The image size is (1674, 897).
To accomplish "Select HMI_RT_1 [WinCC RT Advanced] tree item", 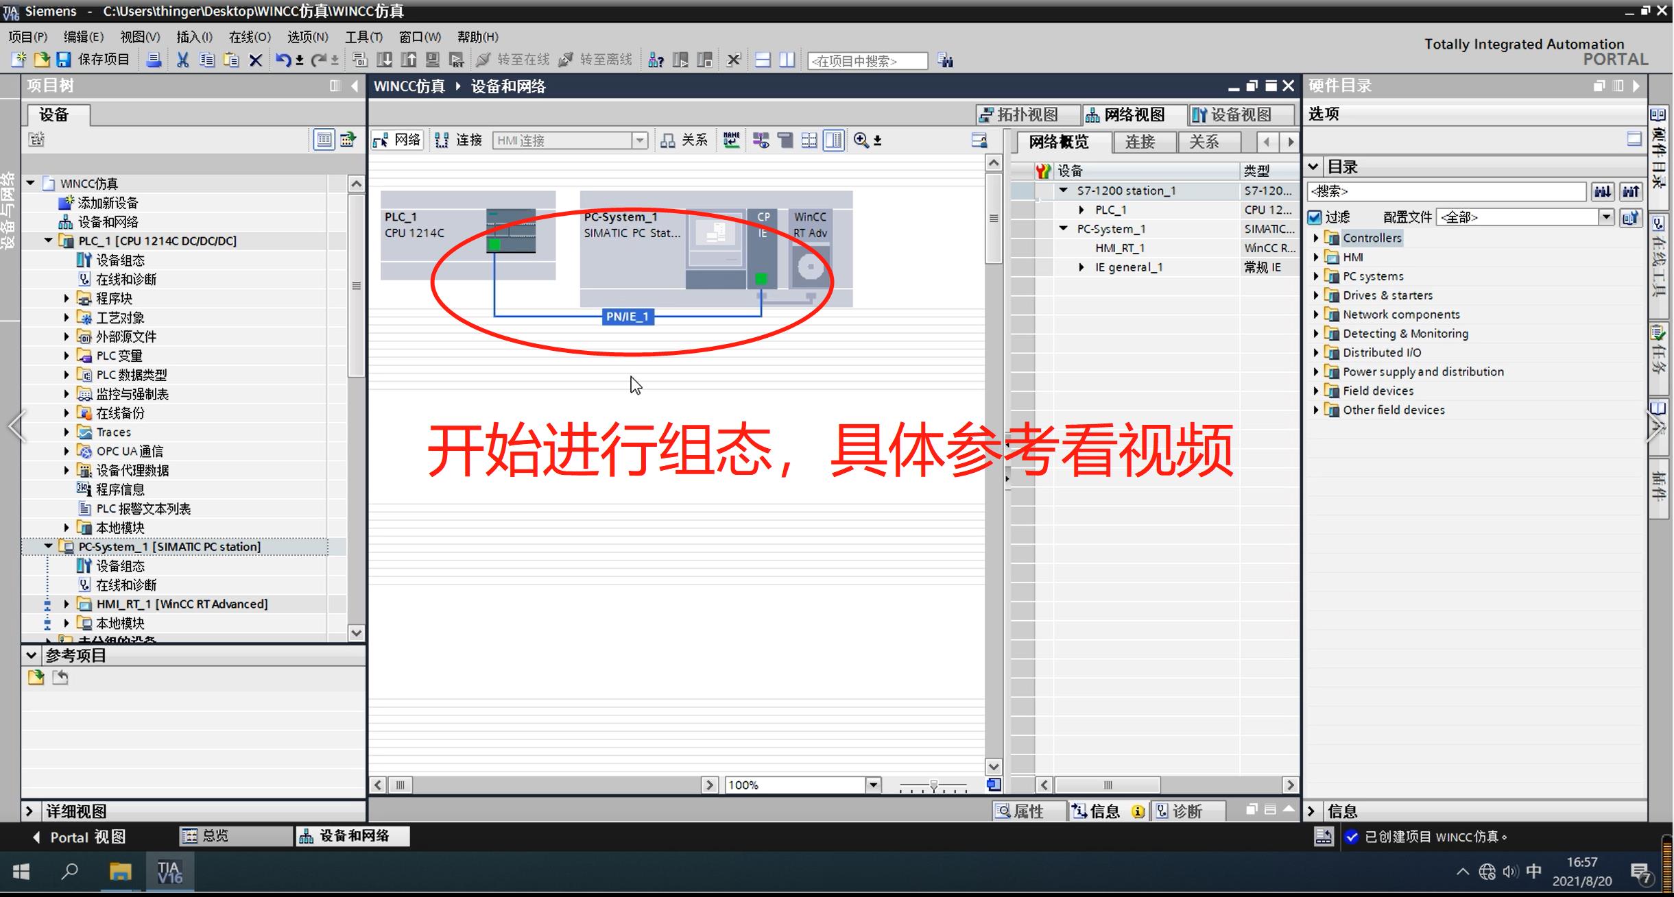I will [182, 604].
